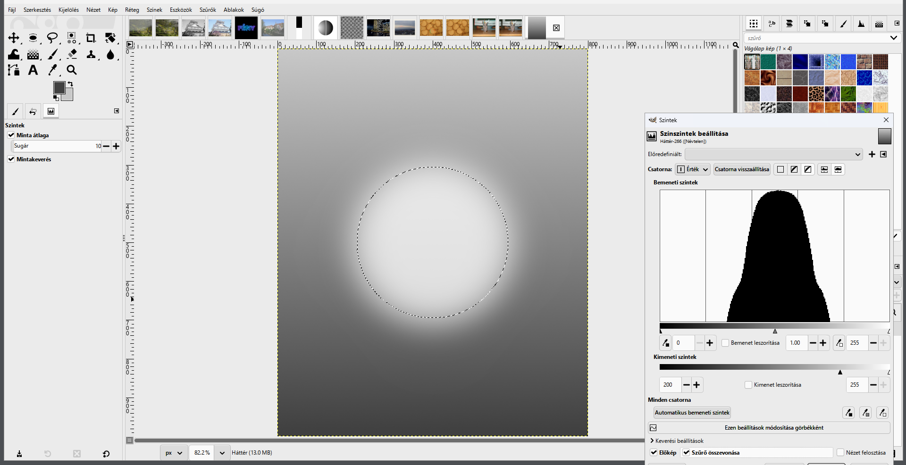Image resolution: width=906 pixels, height=465 pixels.
Task: Select the Zoom magnifier tool
Action: pos(72,70)
